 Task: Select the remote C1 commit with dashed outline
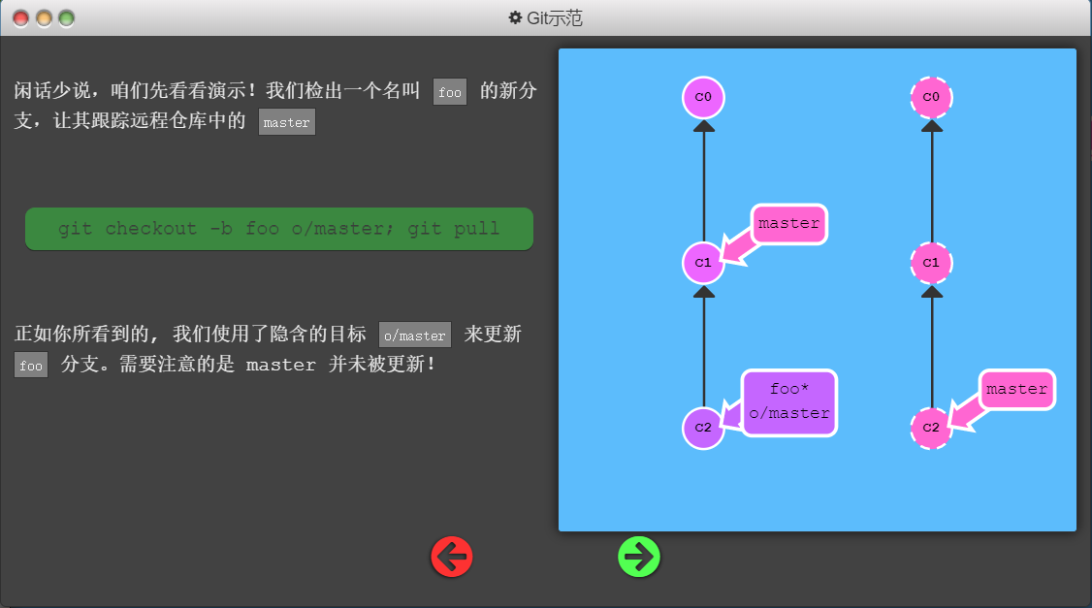(931, 263)
